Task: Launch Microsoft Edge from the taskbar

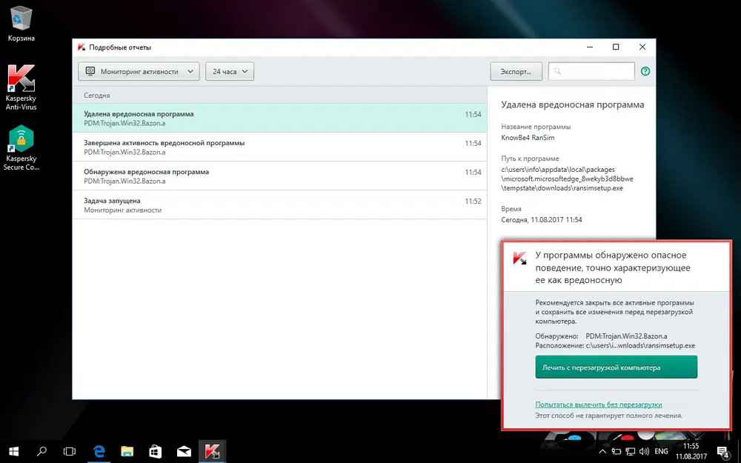Action: pyautogui.click(x=99, y=450)
